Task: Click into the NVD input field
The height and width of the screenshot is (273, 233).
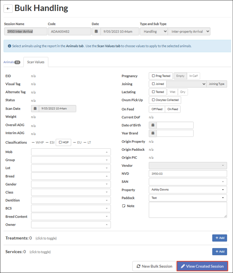Action: 188,174
